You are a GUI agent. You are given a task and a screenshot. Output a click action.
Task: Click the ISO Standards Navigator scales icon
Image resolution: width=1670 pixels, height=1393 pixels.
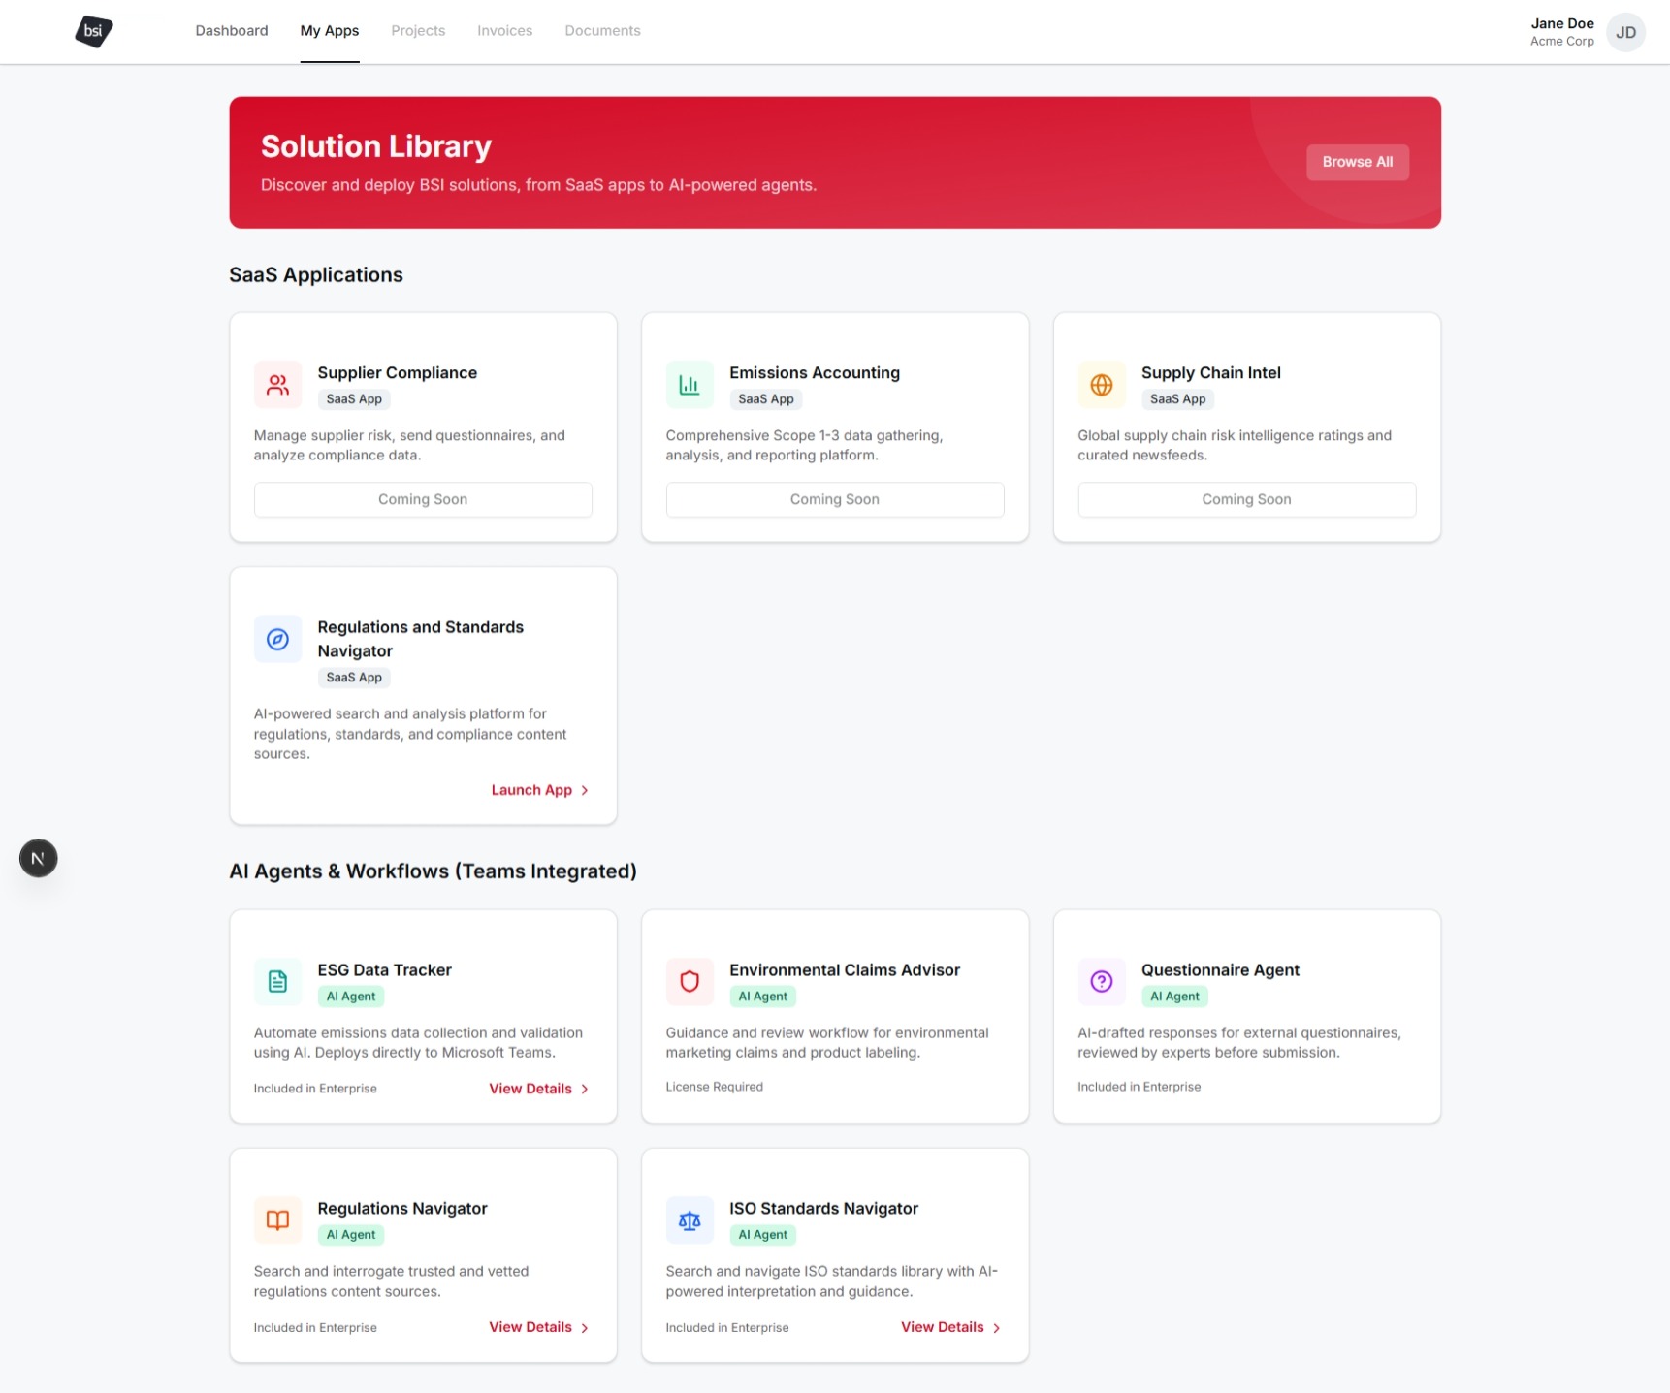pyautogui.click(x=689, y=1219)
